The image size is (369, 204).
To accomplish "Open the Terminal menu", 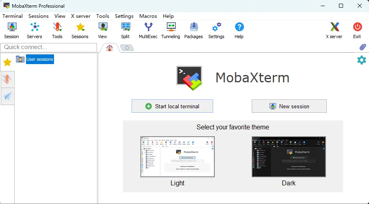I will point(13,16).
